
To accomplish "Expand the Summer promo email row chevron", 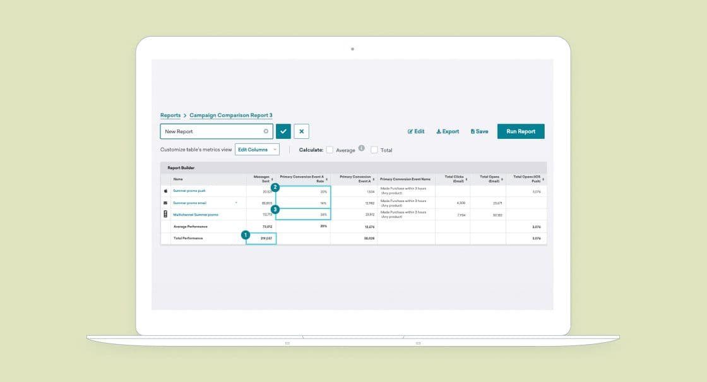I will click(236, 202).
